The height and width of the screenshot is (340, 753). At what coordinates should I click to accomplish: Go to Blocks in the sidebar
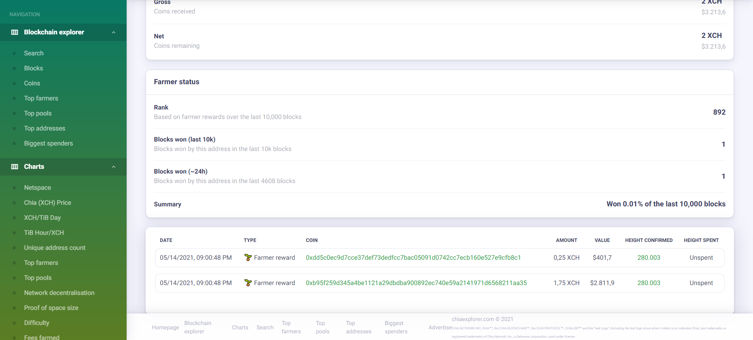pyautogui.click(x=34, y=68)
